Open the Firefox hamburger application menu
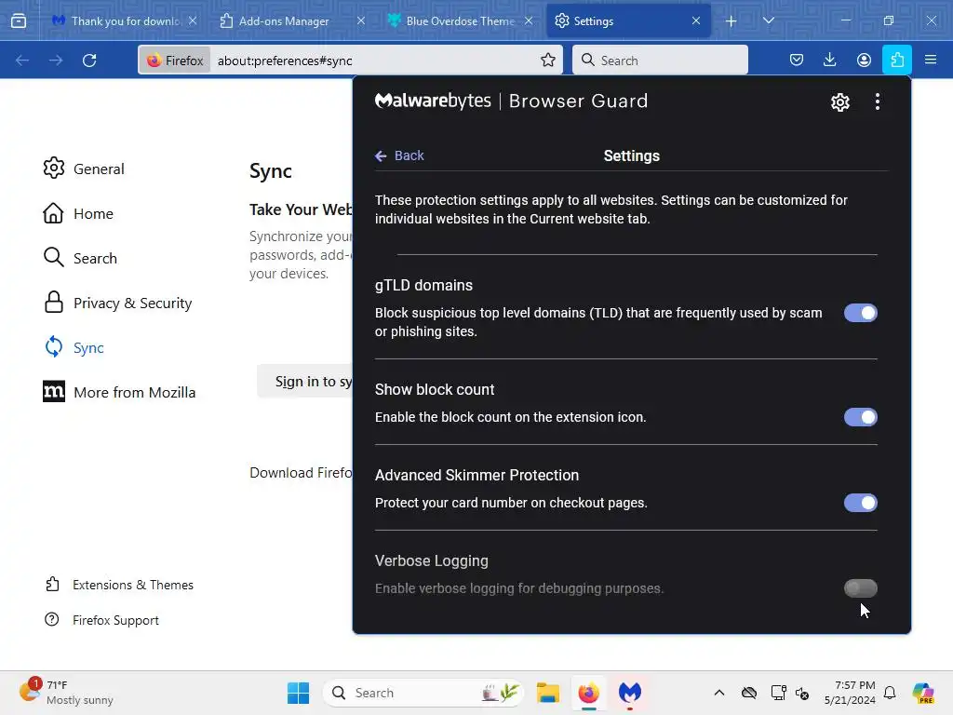This screenshot has height=715, width=953. [x=931, y=60]
